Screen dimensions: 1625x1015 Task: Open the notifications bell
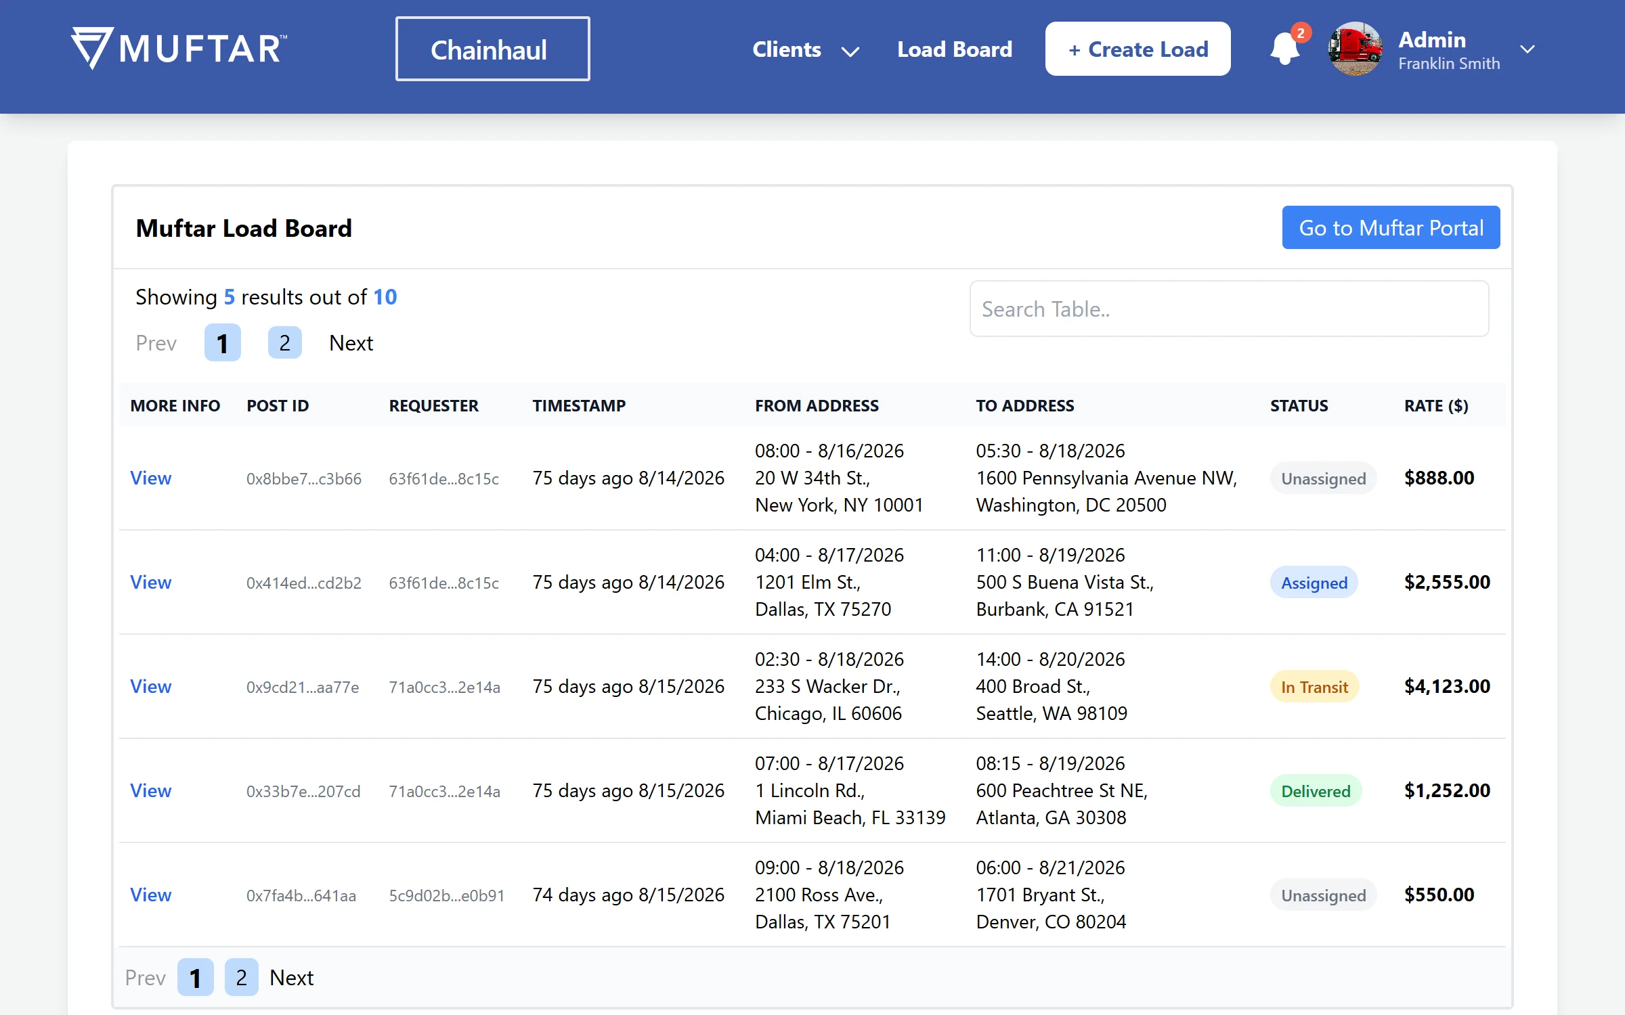click(1284, 49)
